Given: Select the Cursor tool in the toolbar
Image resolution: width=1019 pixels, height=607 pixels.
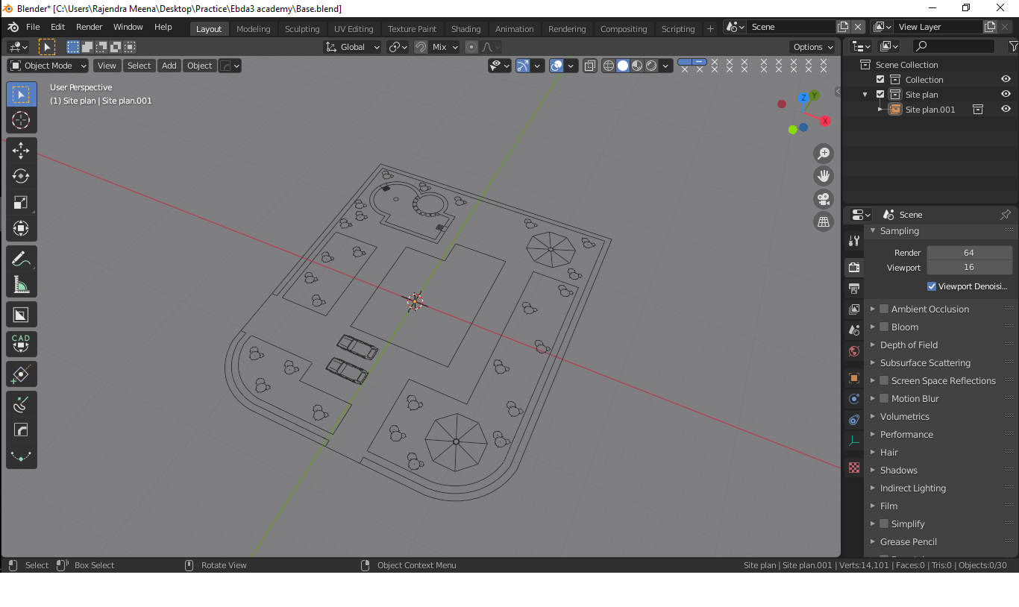Looking at the screenshot, I should coord(21,120).
